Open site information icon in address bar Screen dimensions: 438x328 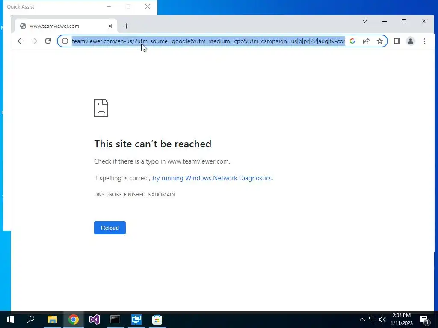pos(65,41)
